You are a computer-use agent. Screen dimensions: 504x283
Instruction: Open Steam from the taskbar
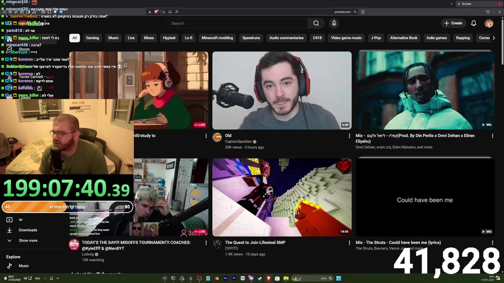(259, 278)
